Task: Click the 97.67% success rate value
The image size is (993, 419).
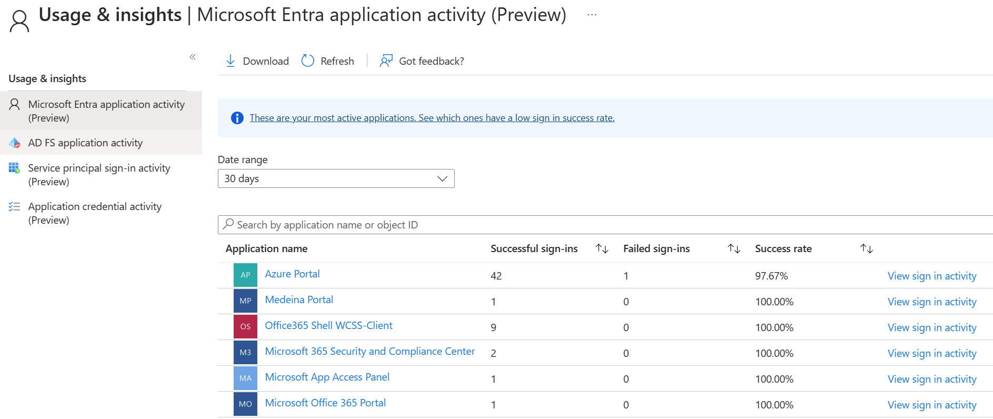Action: pos(771,276)
